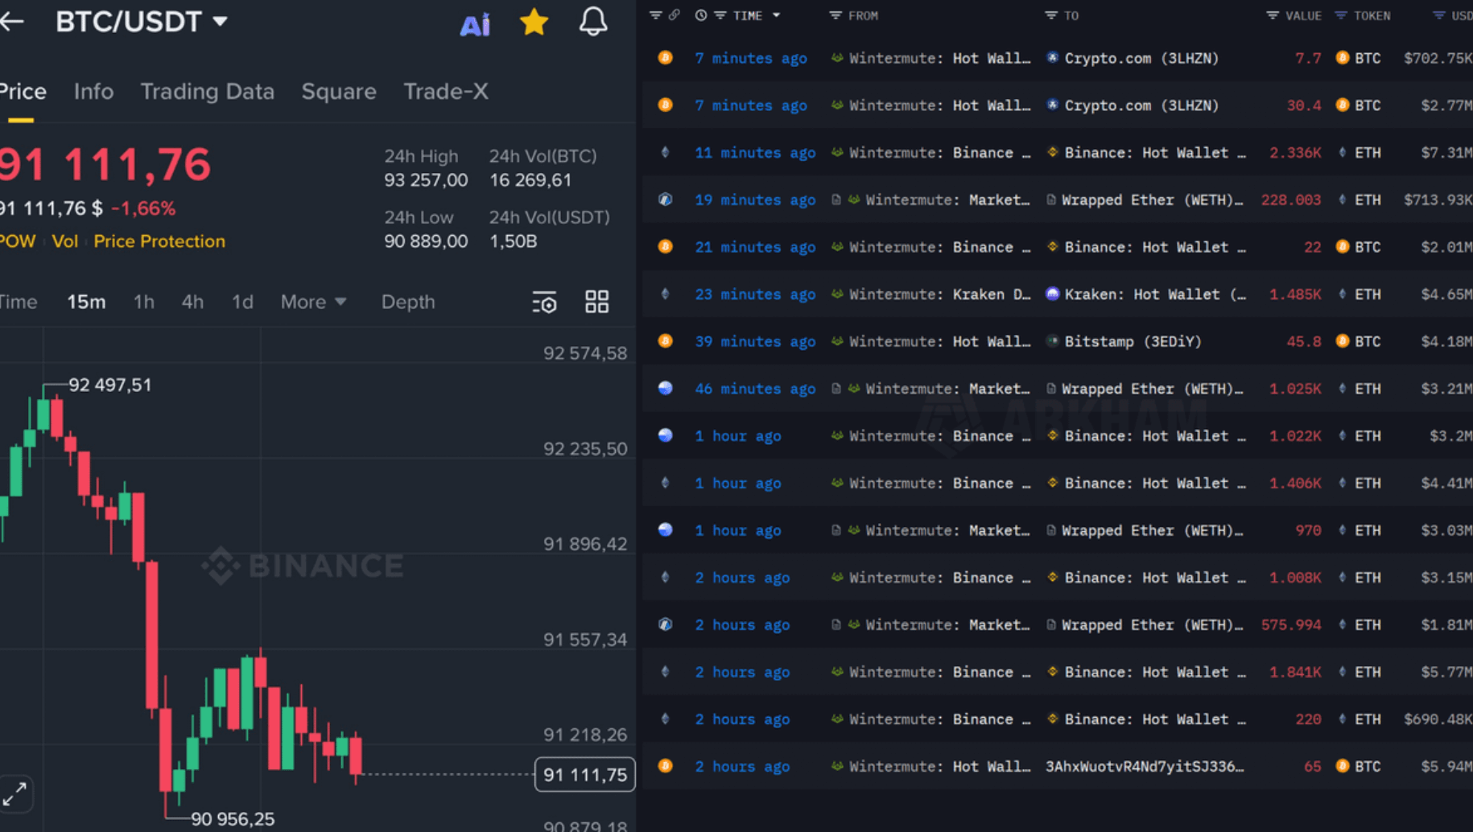Click the 93 257,00 24h High value
This screenshot has height=832, width=1473.
426,180
